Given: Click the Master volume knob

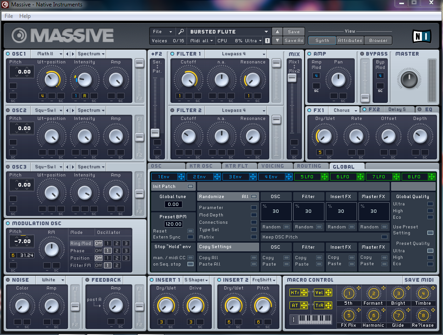Looking at the screenshot, I should (409, 79).
